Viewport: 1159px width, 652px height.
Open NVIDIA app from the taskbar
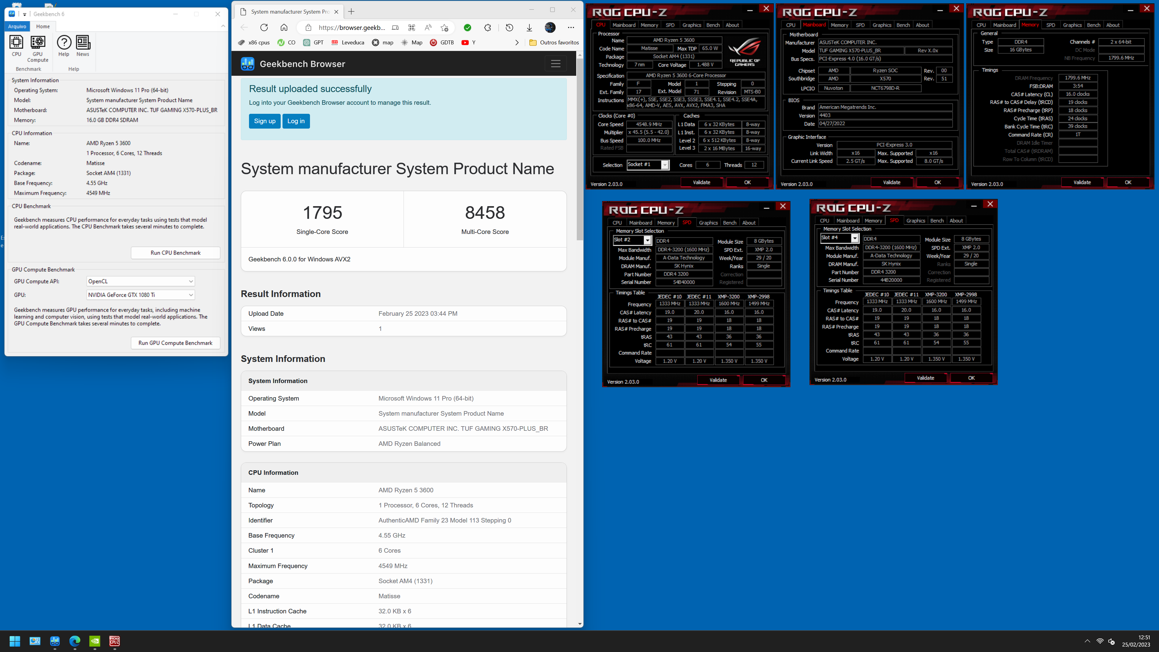coord(94,641)
